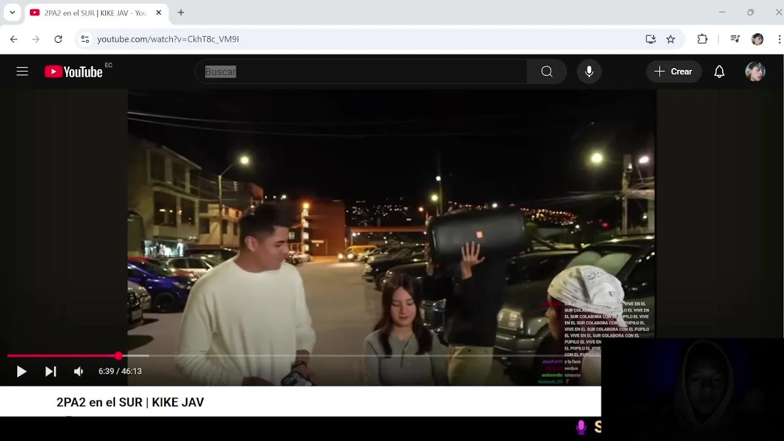Focus the Buscar search field
This screenshot has height=441, width=784.
point(361,72)
